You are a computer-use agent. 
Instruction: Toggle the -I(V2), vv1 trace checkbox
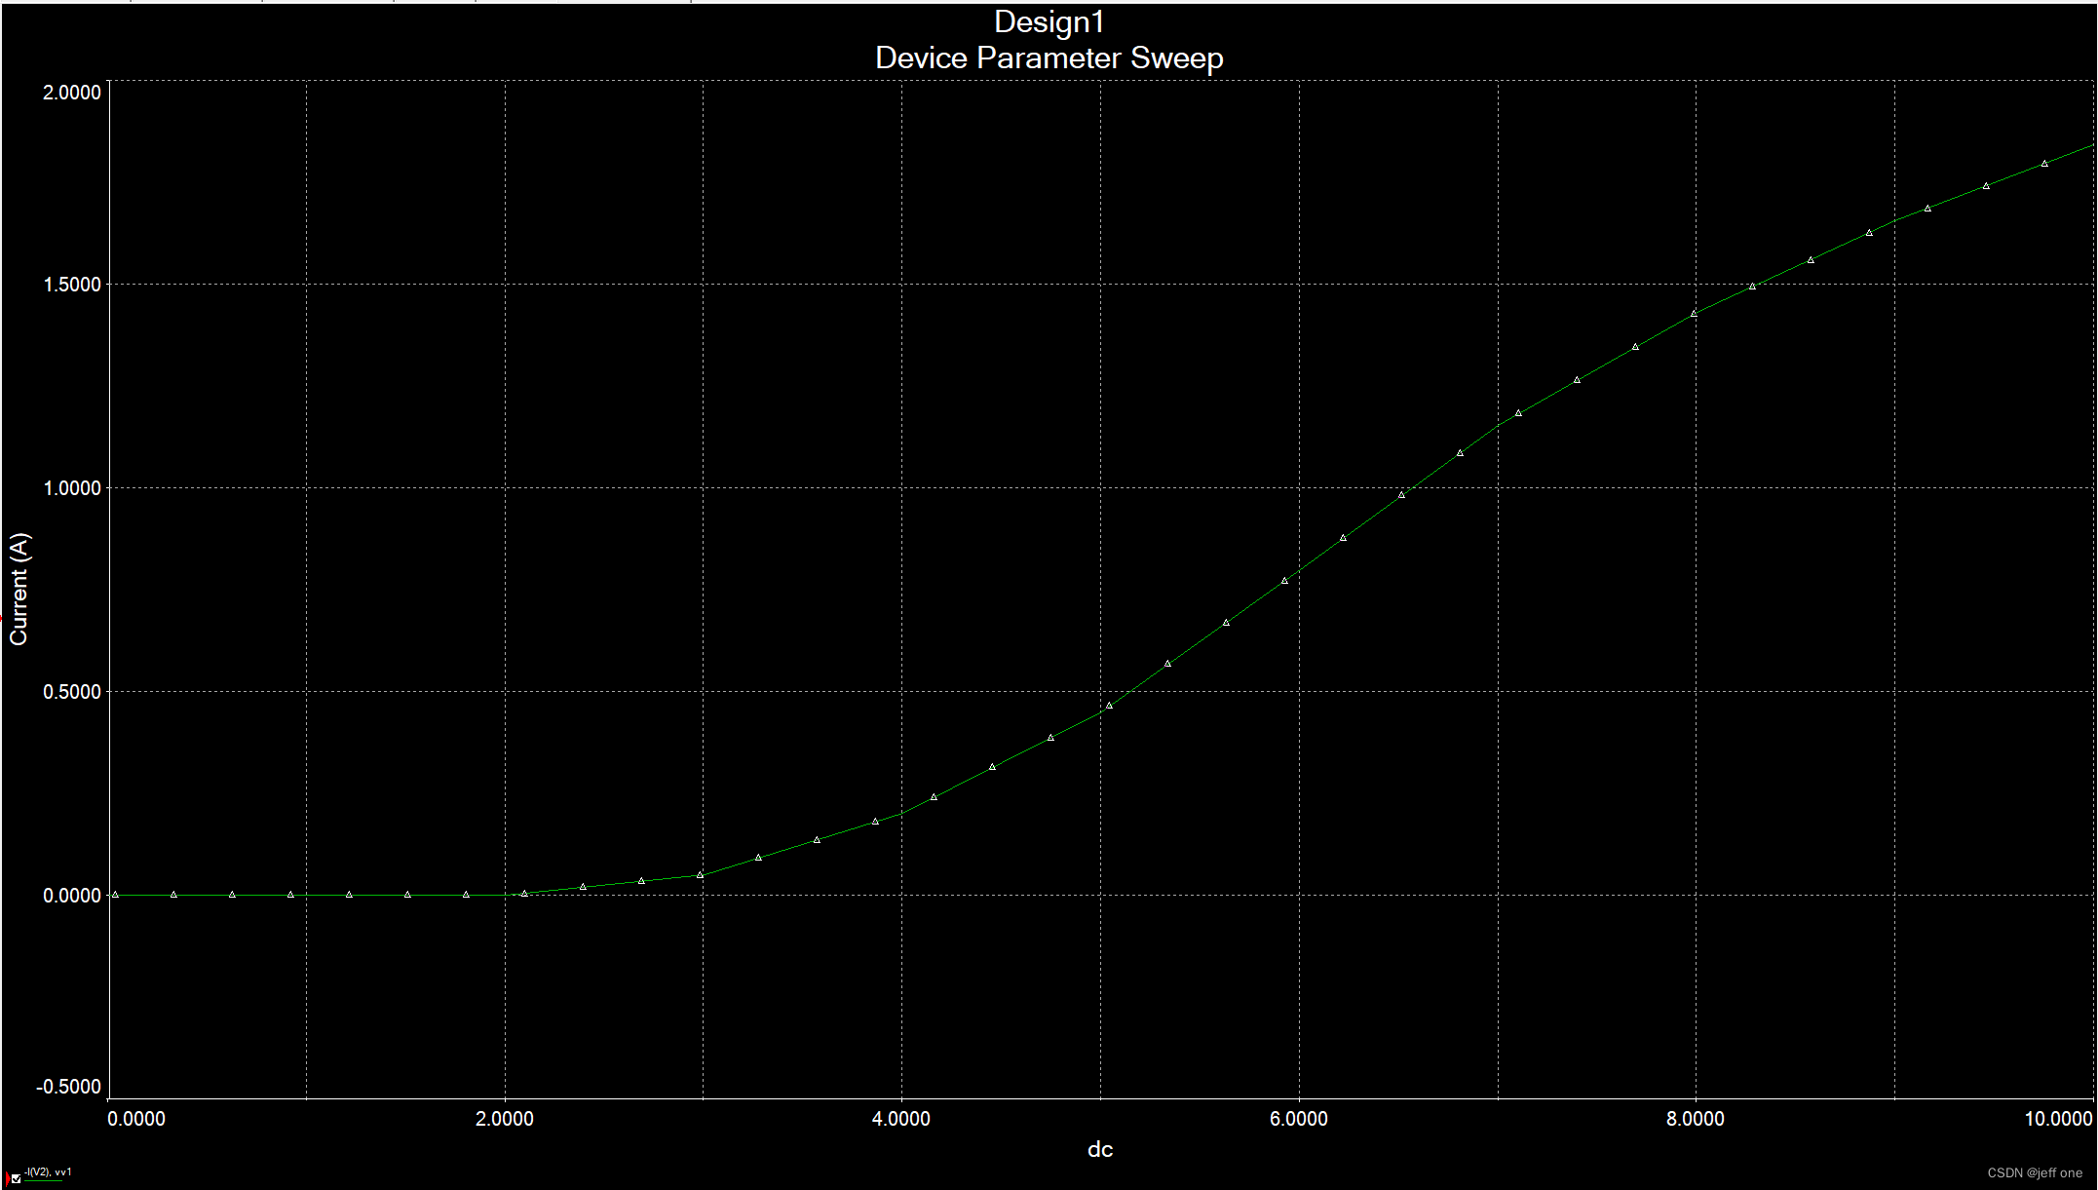(x=16, y=1177)
